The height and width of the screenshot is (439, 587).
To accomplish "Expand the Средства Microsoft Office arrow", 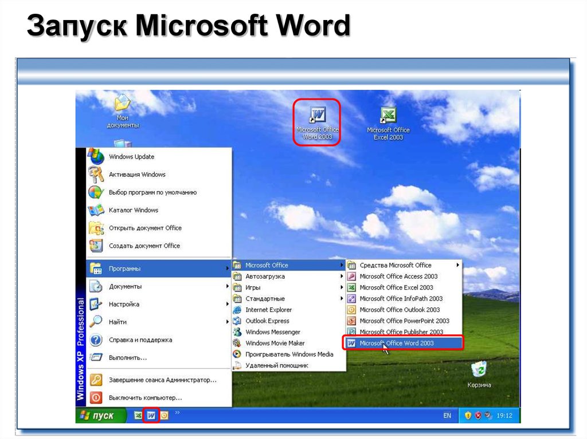I will tap(457, 265).
